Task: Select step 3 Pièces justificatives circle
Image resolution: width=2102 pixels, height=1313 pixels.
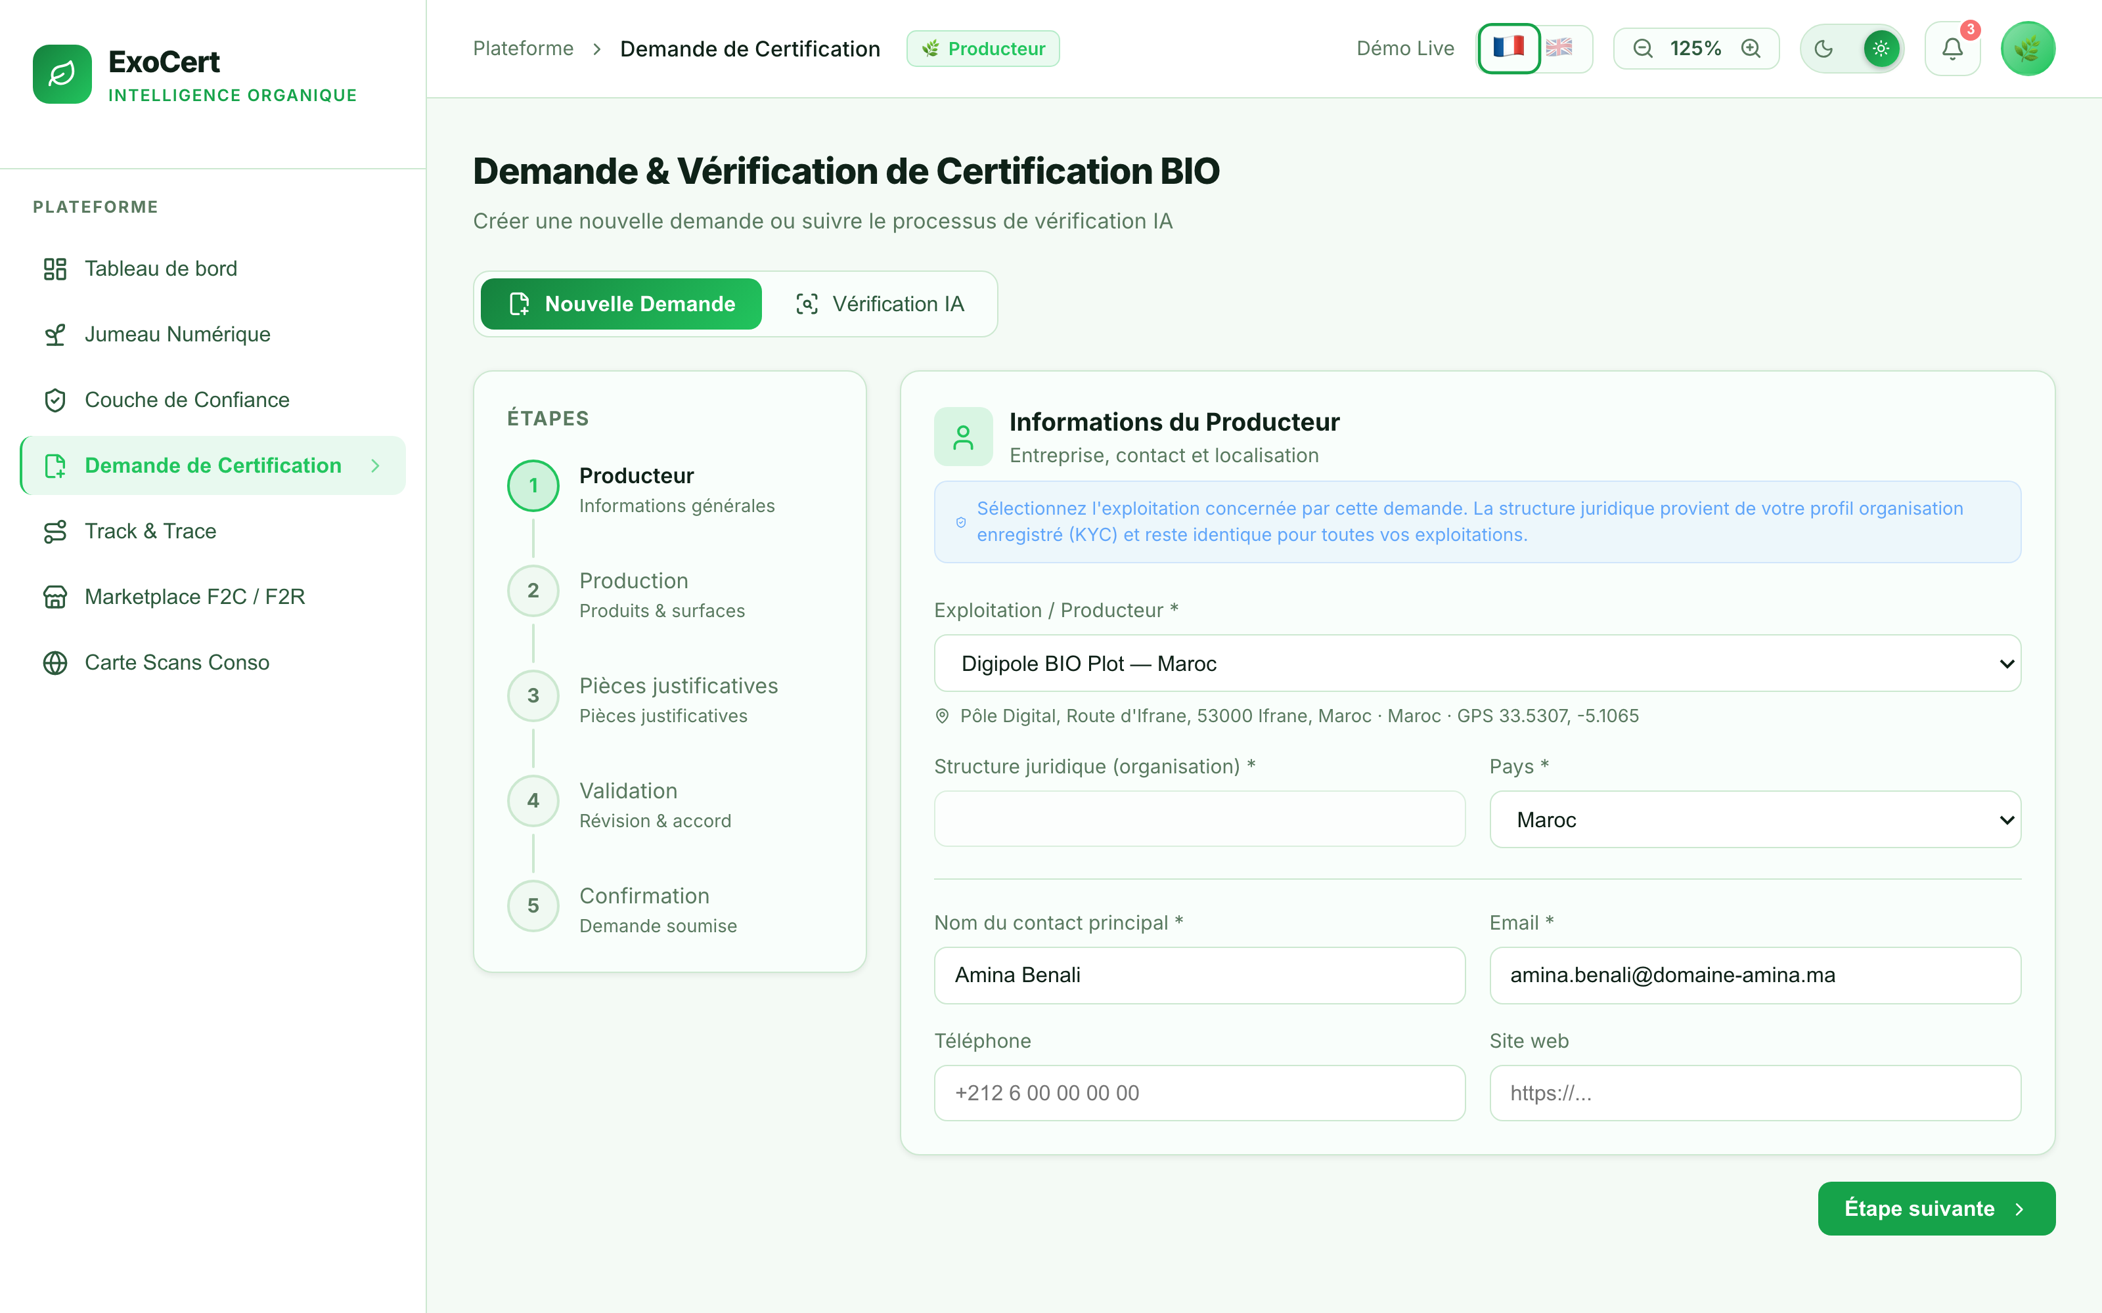Action: point(533,696)
